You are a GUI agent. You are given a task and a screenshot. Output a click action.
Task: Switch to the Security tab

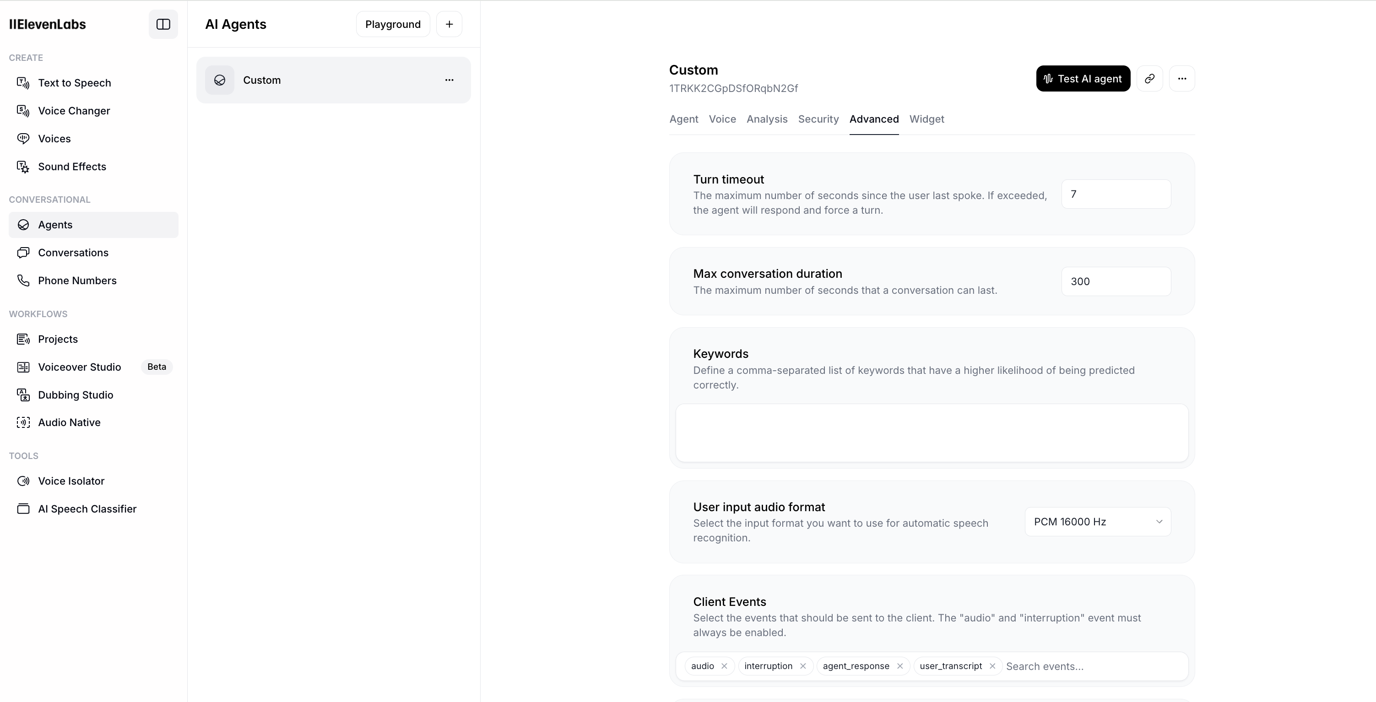pos(818,119)
